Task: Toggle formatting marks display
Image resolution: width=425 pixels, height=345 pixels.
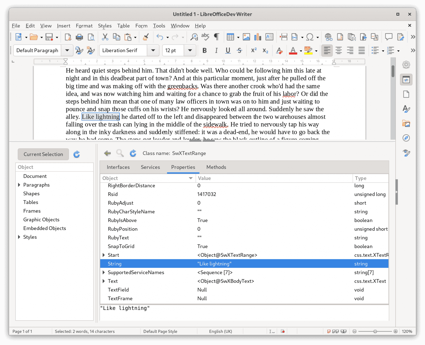Action: pyautogui.click(x=217, y=37)
